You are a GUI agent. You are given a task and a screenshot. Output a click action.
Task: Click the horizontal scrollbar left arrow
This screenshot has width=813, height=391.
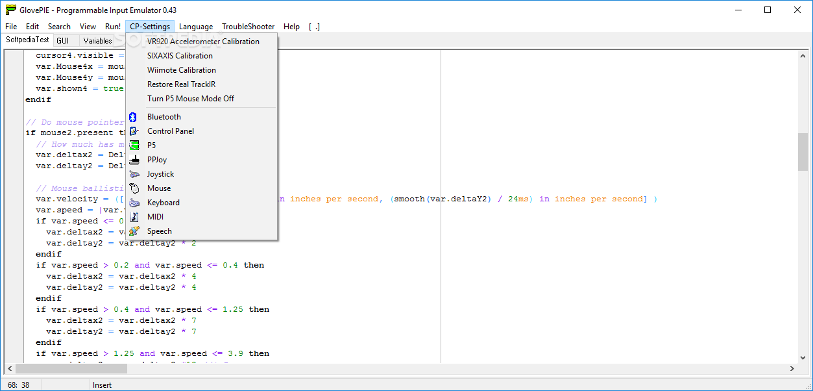point(9,368)
